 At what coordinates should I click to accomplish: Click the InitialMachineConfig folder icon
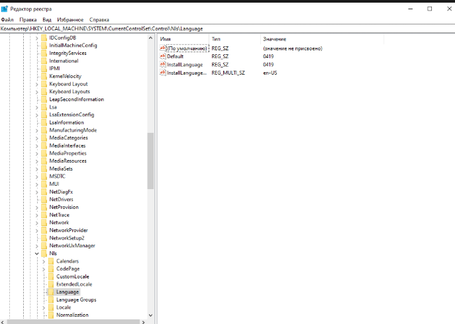pyautogui.click(x=44, y=45)
